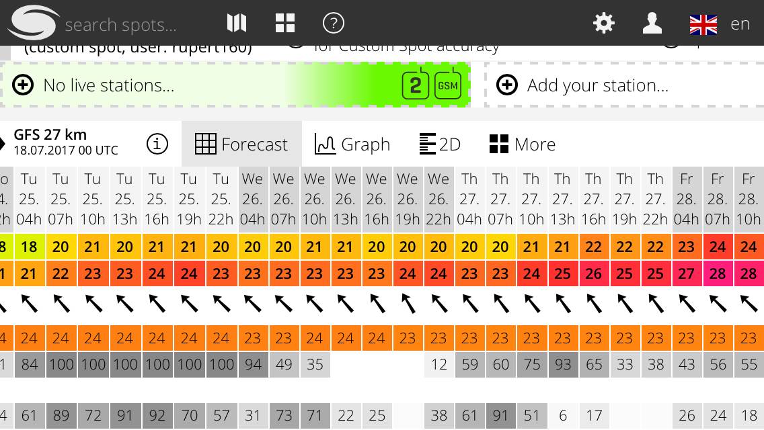The image size is (764, 430).
Task: Click the Windguru logo icon
Action: [x=33, y=23]
